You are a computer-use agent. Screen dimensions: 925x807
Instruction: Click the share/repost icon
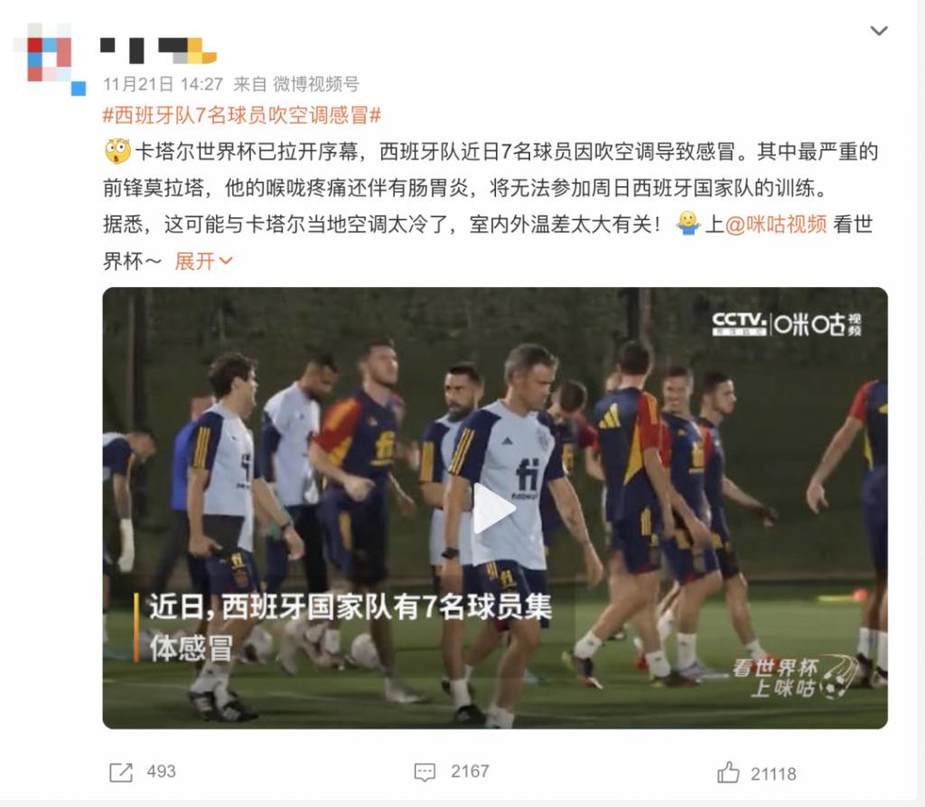coord(121,772)
